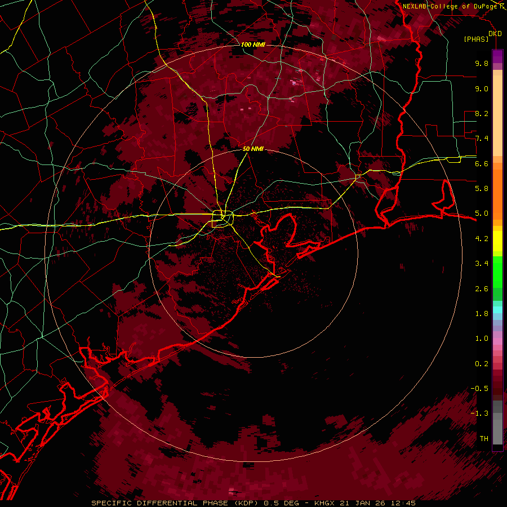507x507 pixels.
Task: Click the NEXLAB-College of DuPage title text
Action: [x=450, y=6]
